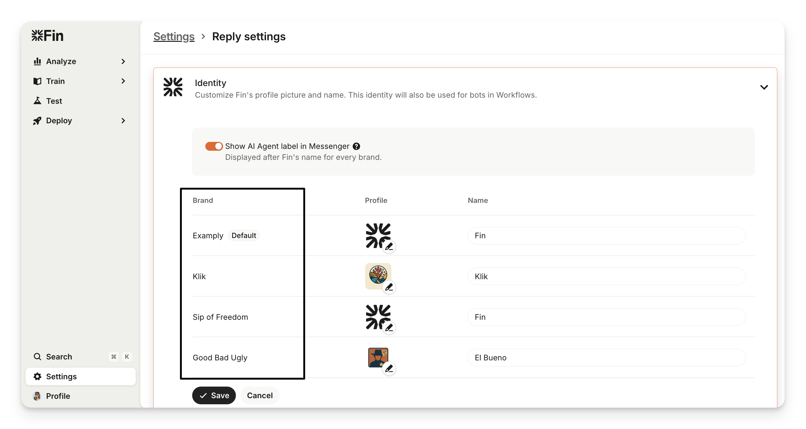Viewport: 806px width, 429px height.
Task: Open Search via the magnifier icon
Action: [x=37, y=356]
